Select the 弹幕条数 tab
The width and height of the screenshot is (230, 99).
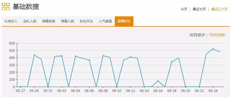tap(49, 21)
